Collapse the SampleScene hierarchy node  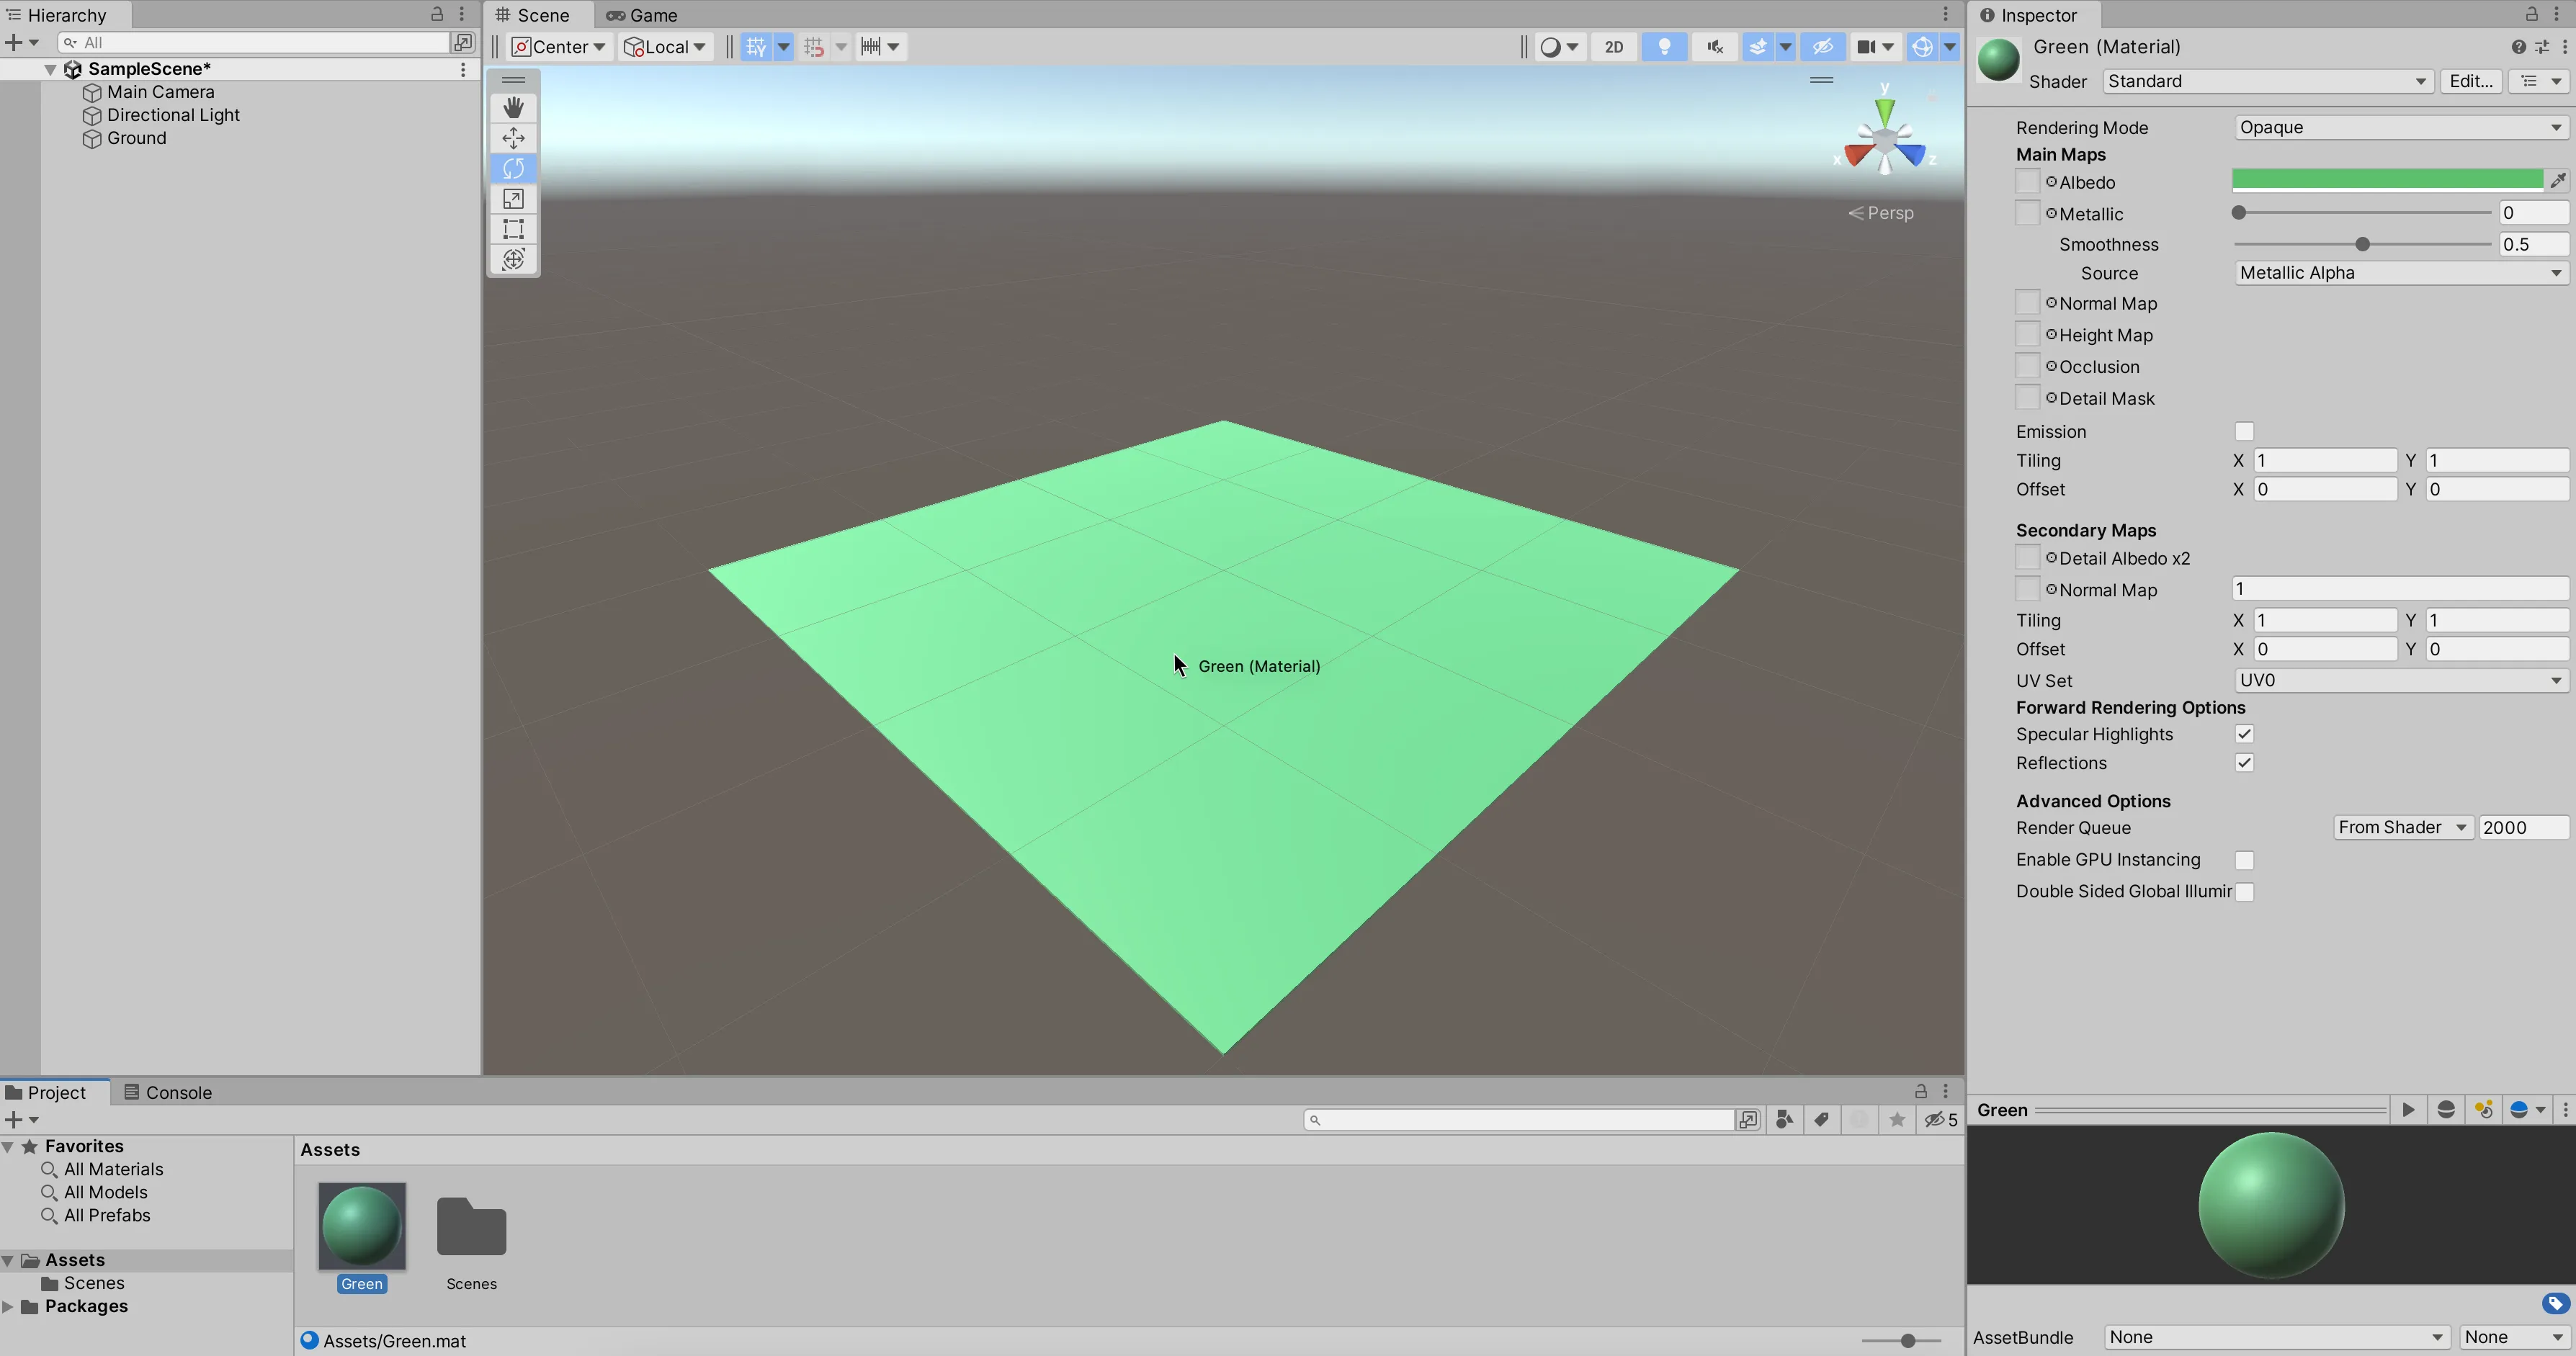[x=50, y=69]
